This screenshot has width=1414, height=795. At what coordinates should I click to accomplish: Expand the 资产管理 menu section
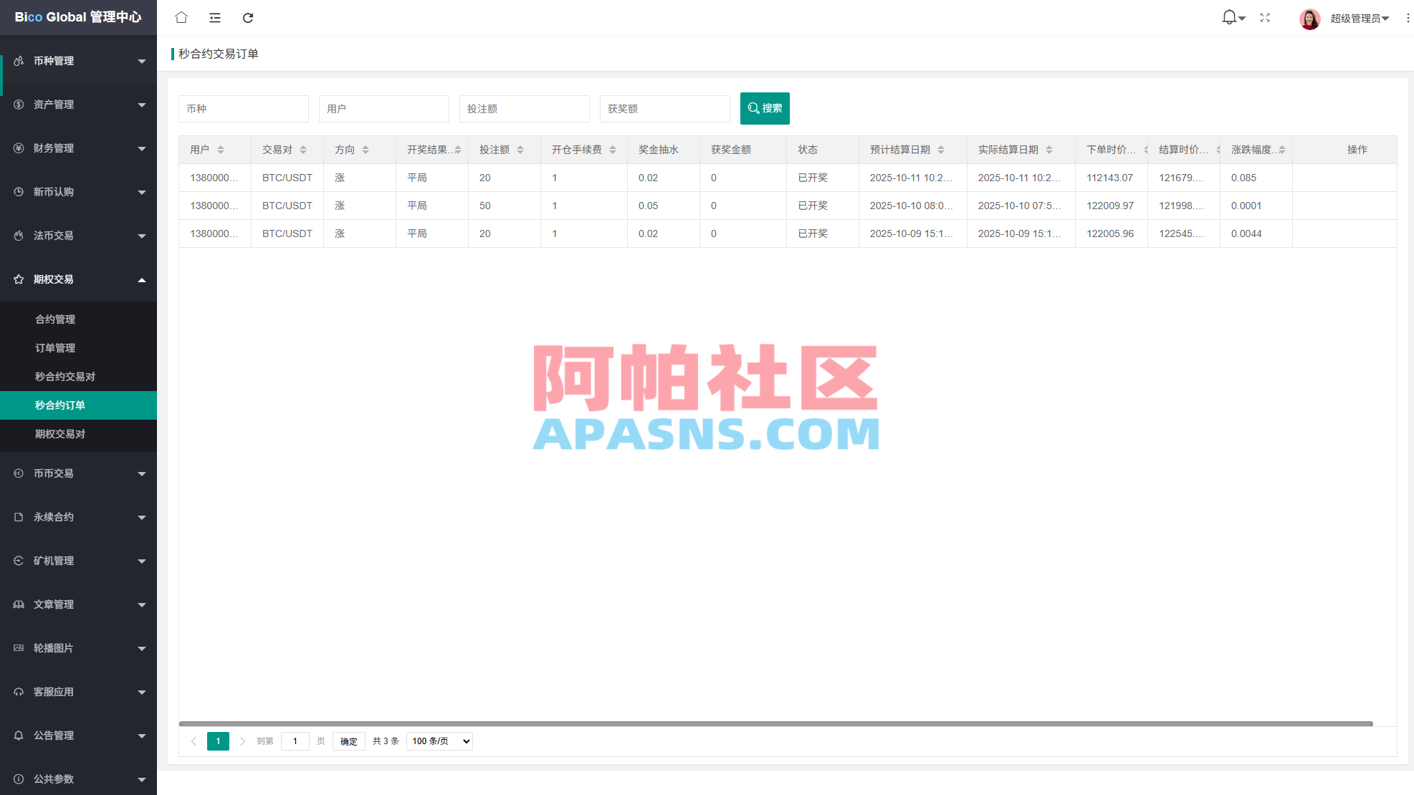point(78,104)
